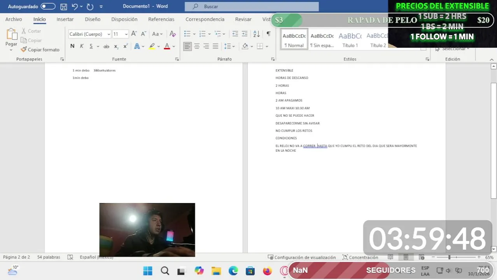Image resolution: width=497 pixels, height=280 pixels.
Task: Toggle bold (N) formatting
Action: pos(72,46)
